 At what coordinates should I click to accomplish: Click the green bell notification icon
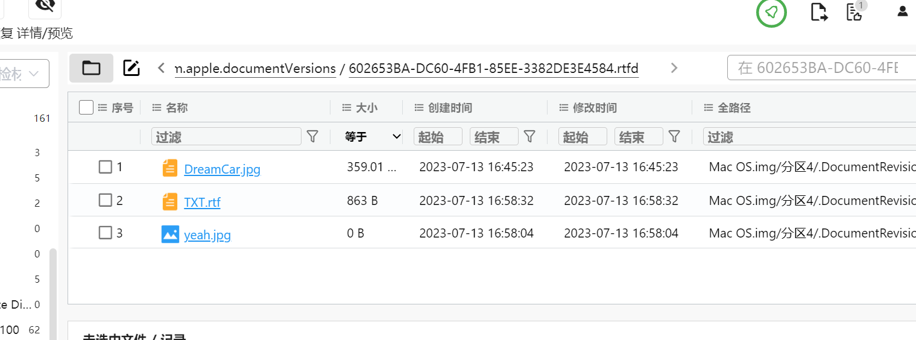[x=771, y=12]
